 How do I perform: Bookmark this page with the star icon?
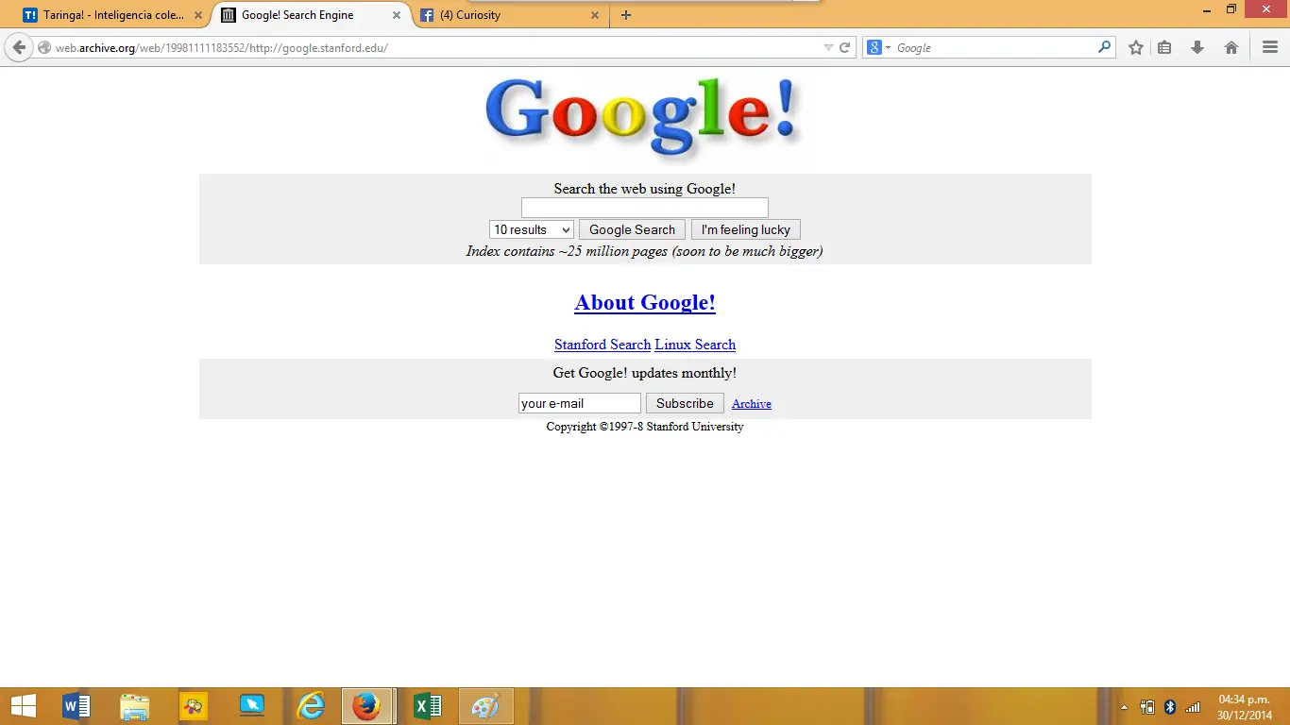(1136, 47)
